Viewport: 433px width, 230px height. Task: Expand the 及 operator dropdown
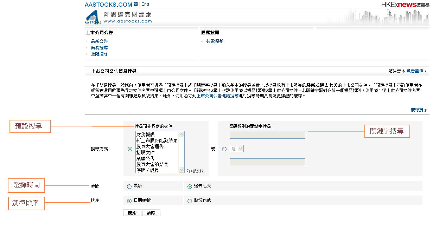point(237,149)
